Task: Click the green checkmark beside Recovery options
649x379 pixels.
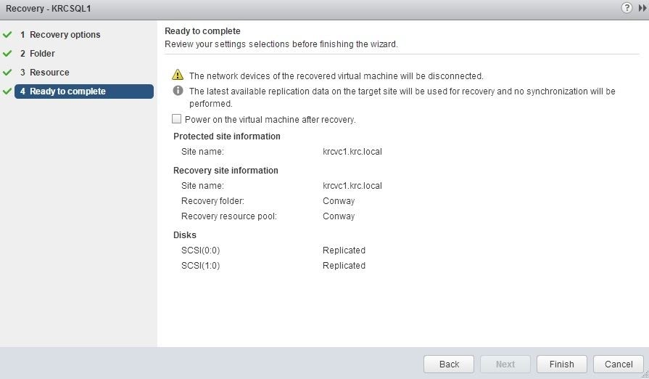Action: click(8, 35)
